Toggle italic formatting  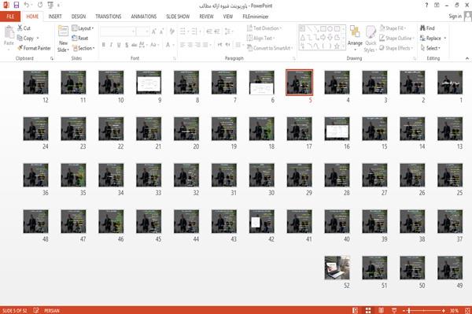[111, 45]
